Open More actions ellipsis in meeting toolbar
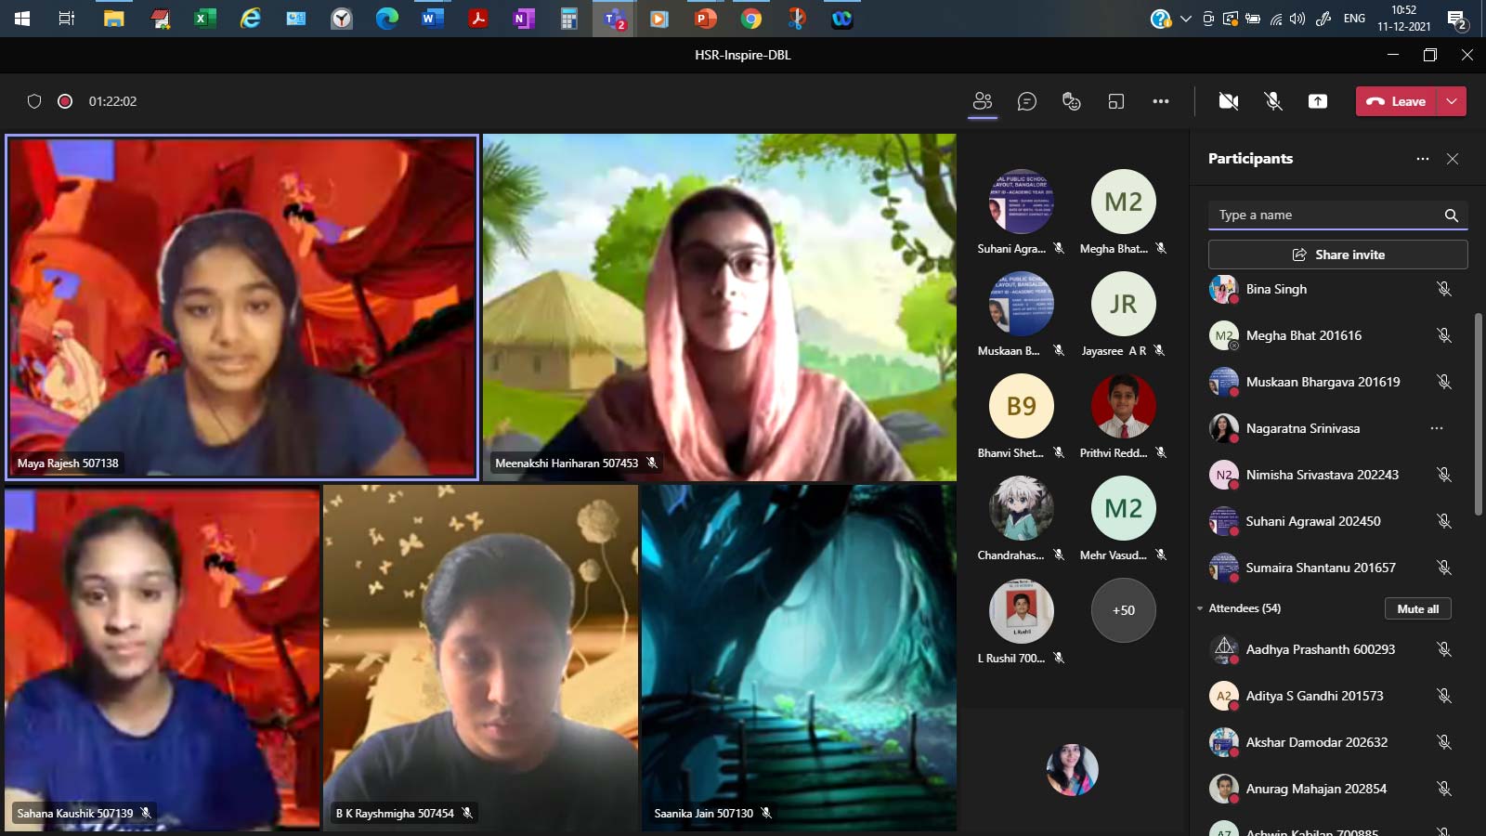 [1161, 101]
